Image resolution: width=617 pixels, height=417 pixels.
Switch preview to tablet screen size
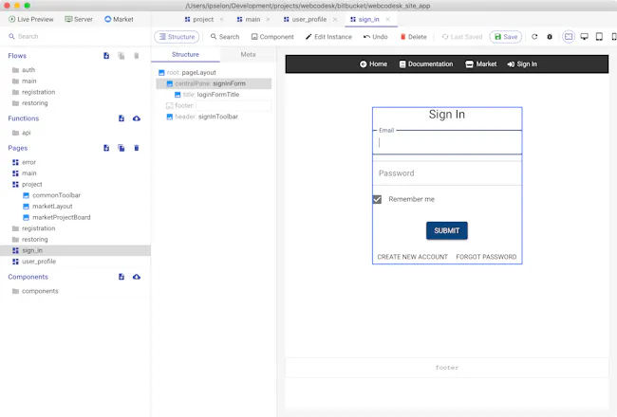pos(599,37)
